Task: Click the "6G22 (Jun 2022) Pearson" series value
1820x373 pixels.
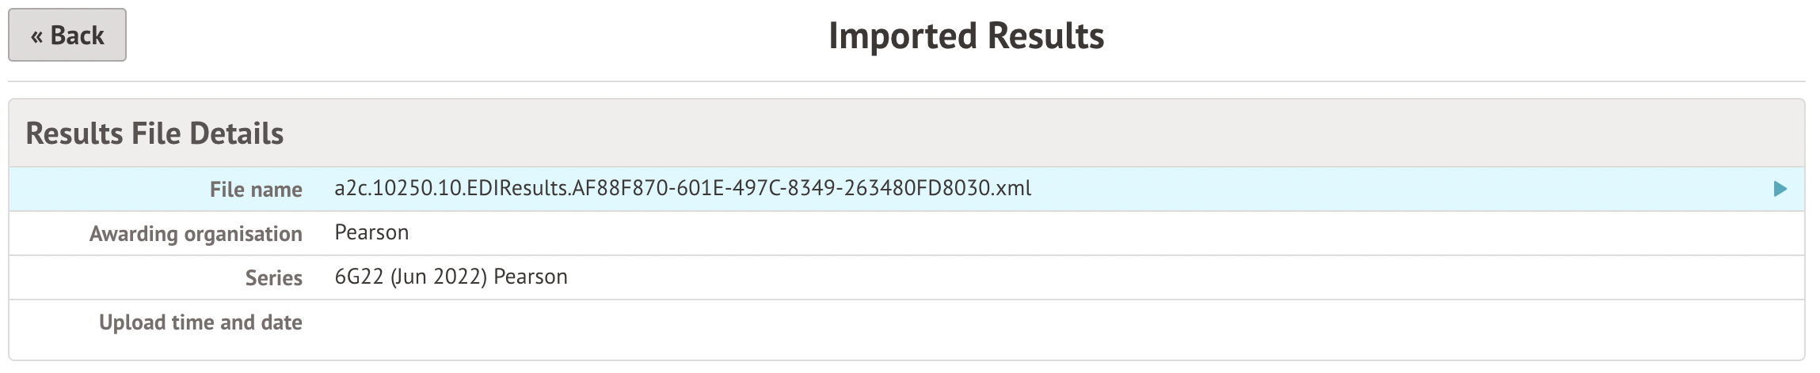Action: click(451, 277)
